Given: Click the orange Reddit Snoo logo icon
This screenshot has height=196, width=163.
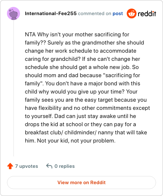Looking at the screenshot, I should 132,13.
